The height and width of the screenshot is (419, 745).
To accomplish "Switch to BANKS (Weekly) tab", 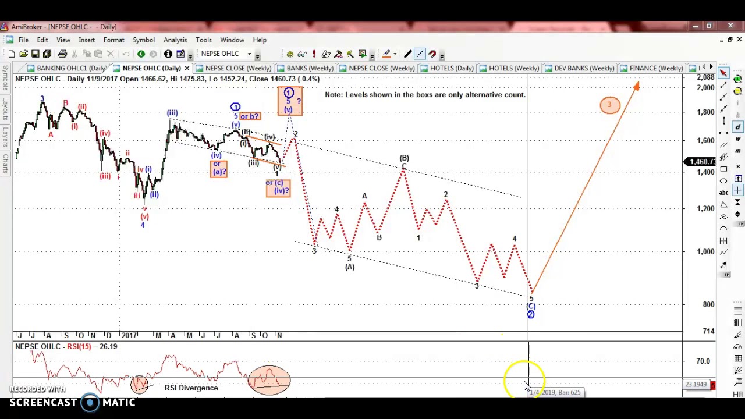I will pyautogui.click(x=305, y=68).
